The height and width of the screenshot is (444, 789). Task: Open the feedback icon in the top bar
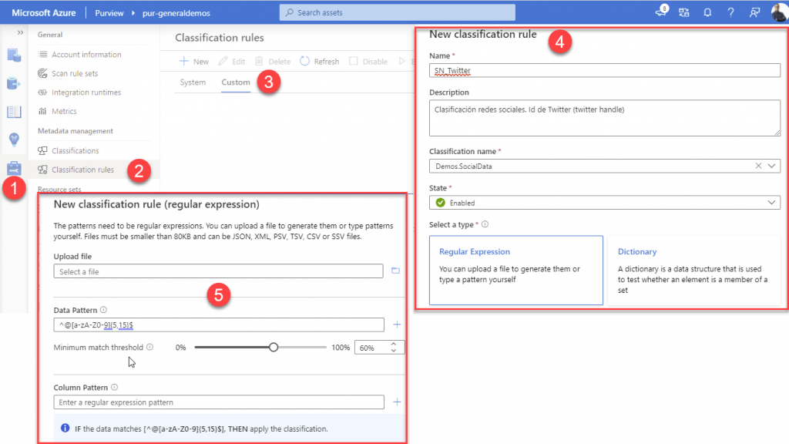point(754,12)
